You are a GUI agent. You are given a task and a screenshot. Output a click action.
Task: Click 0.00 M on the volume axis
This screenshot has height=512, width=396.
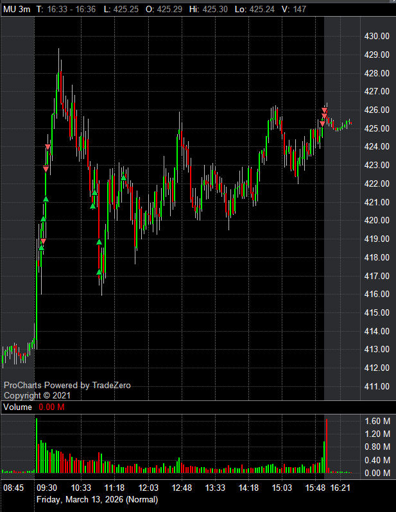377,473
